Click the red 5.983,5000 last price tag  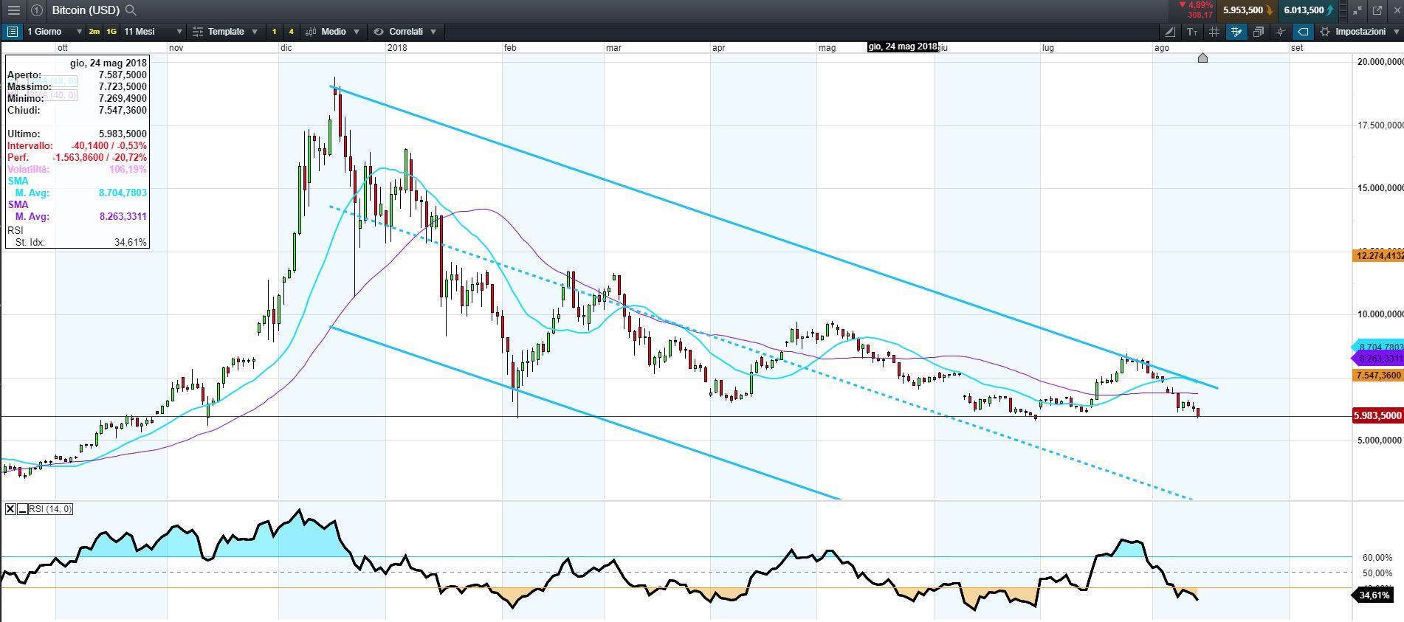click(1377, 416)
